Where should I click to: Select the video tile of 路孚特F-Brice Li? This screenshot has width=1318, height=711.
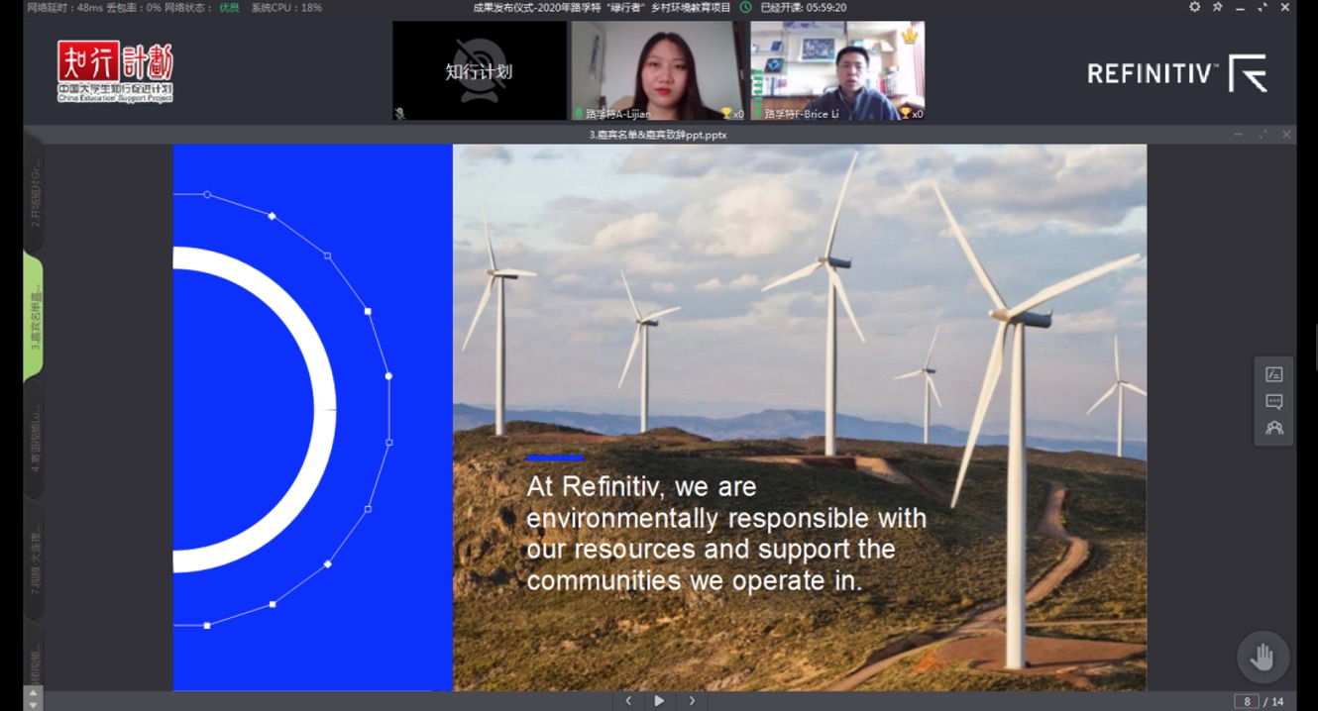[x=837, y=71]
